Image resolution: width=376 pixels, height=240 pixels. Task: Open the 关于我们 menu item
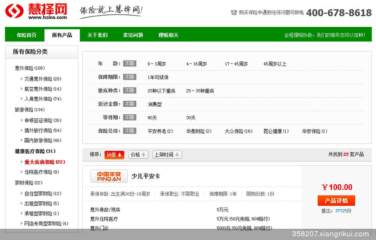click(97, 35)
